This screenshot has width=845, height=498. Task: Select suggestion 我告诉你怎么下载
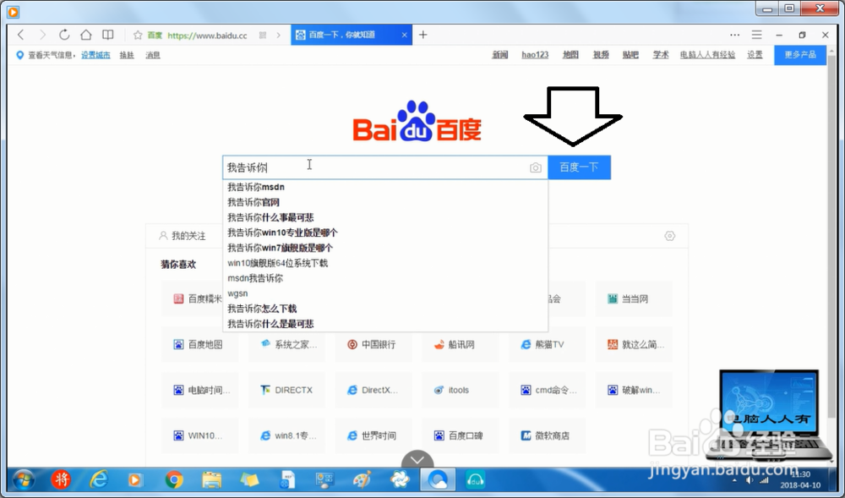385,309
